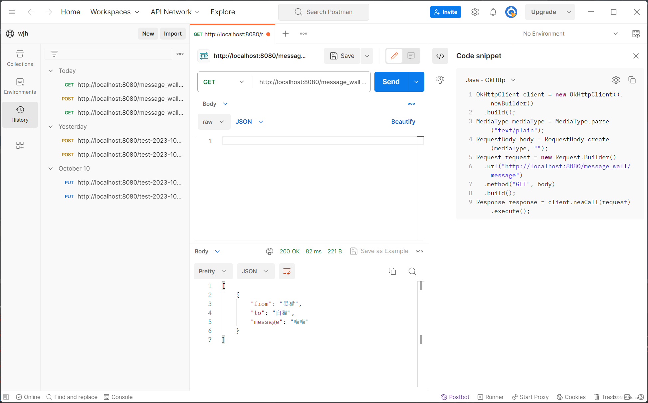Image resolution: width=648 pixels, height=403 pixels.
Task: Open the request Body tab dropdown
Action: [215, 104]
